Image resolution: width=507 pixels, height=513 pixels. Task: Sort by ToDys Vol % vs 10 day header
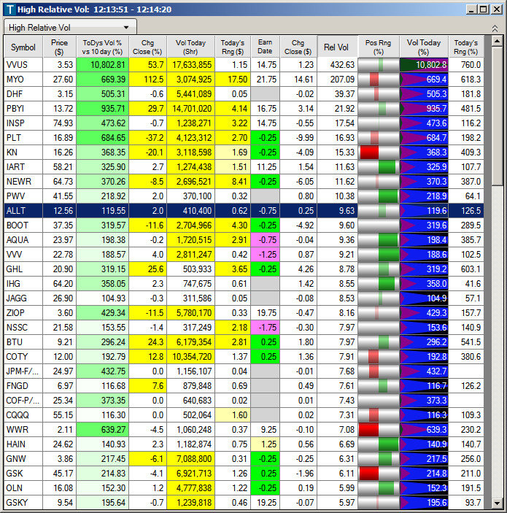tap(102, 47)
